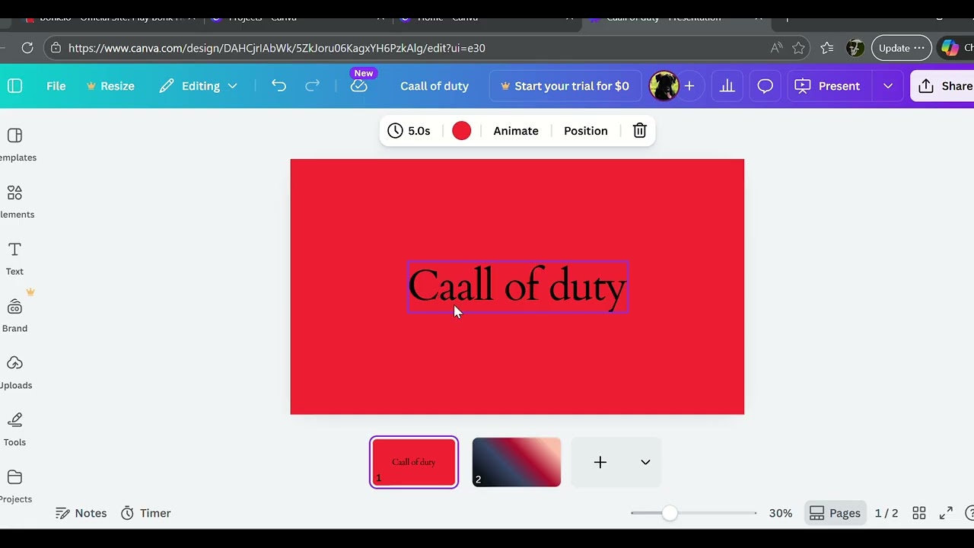Screen dimensions: 974x548
Task: Open the Templates sidebar panel
Action: coord(15,145)
